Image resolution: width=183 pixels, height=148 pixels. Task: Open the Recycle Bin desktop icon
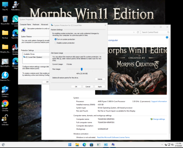5,20
